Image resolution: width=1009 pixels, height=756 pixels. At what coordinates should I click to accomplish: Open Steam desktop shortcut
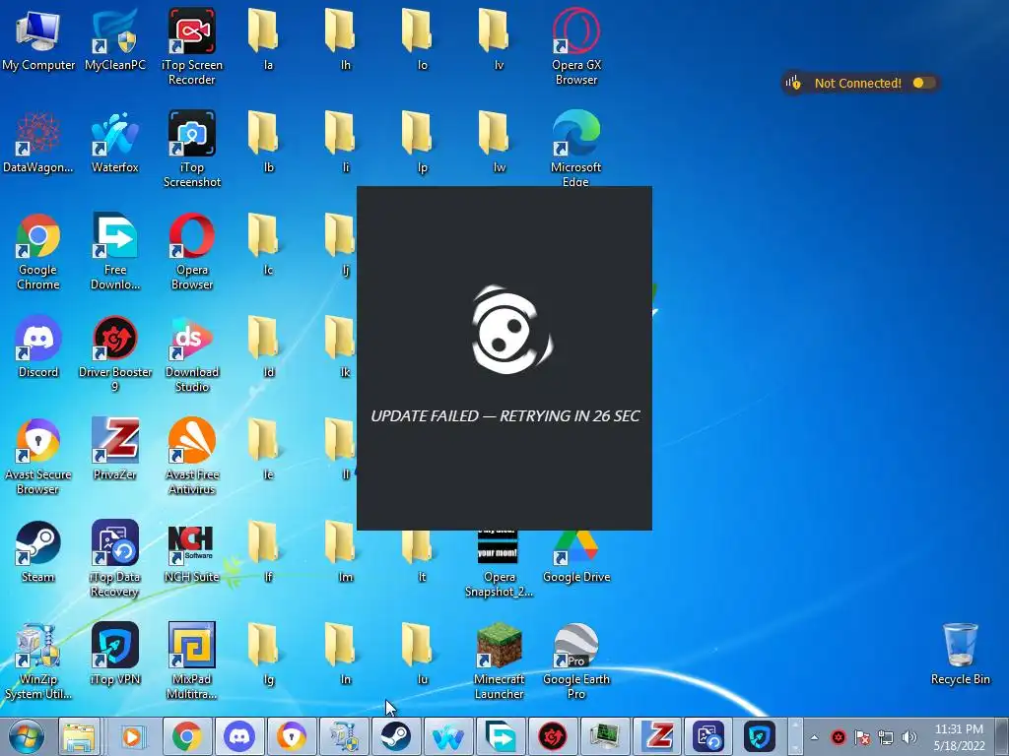point(38,551)
